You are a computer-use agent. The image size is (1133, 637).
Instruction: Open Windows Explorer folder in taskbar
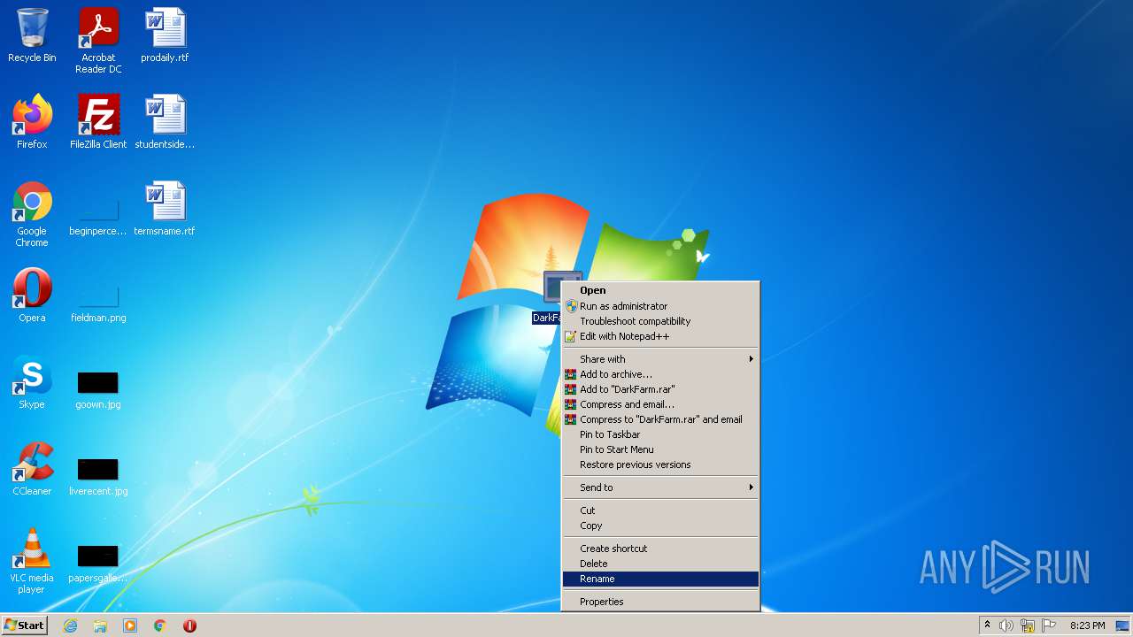tap(100, 625)
